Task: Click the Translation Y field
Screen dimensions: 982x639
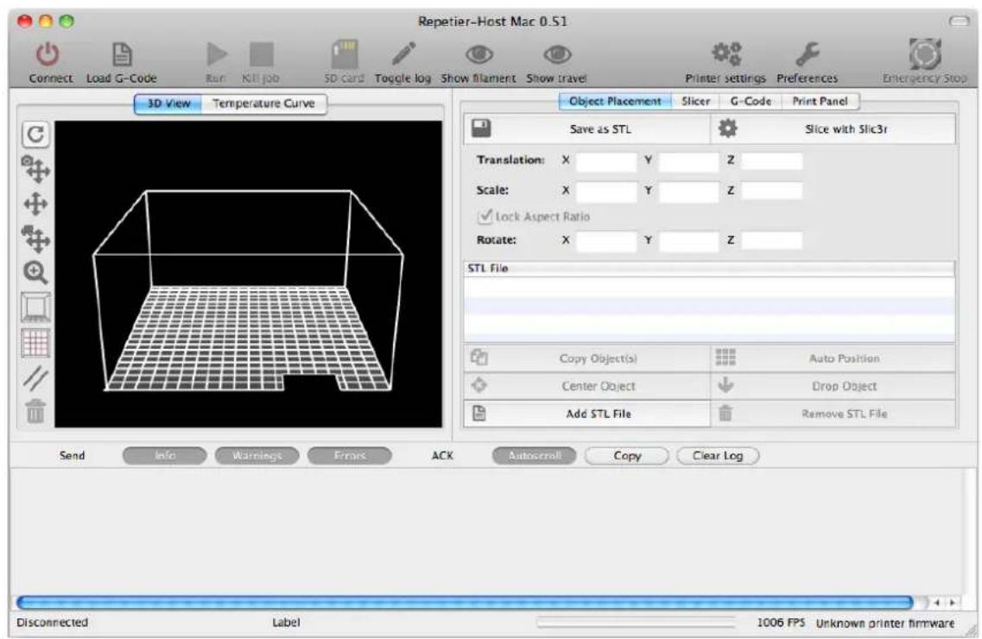Action: 689,161
